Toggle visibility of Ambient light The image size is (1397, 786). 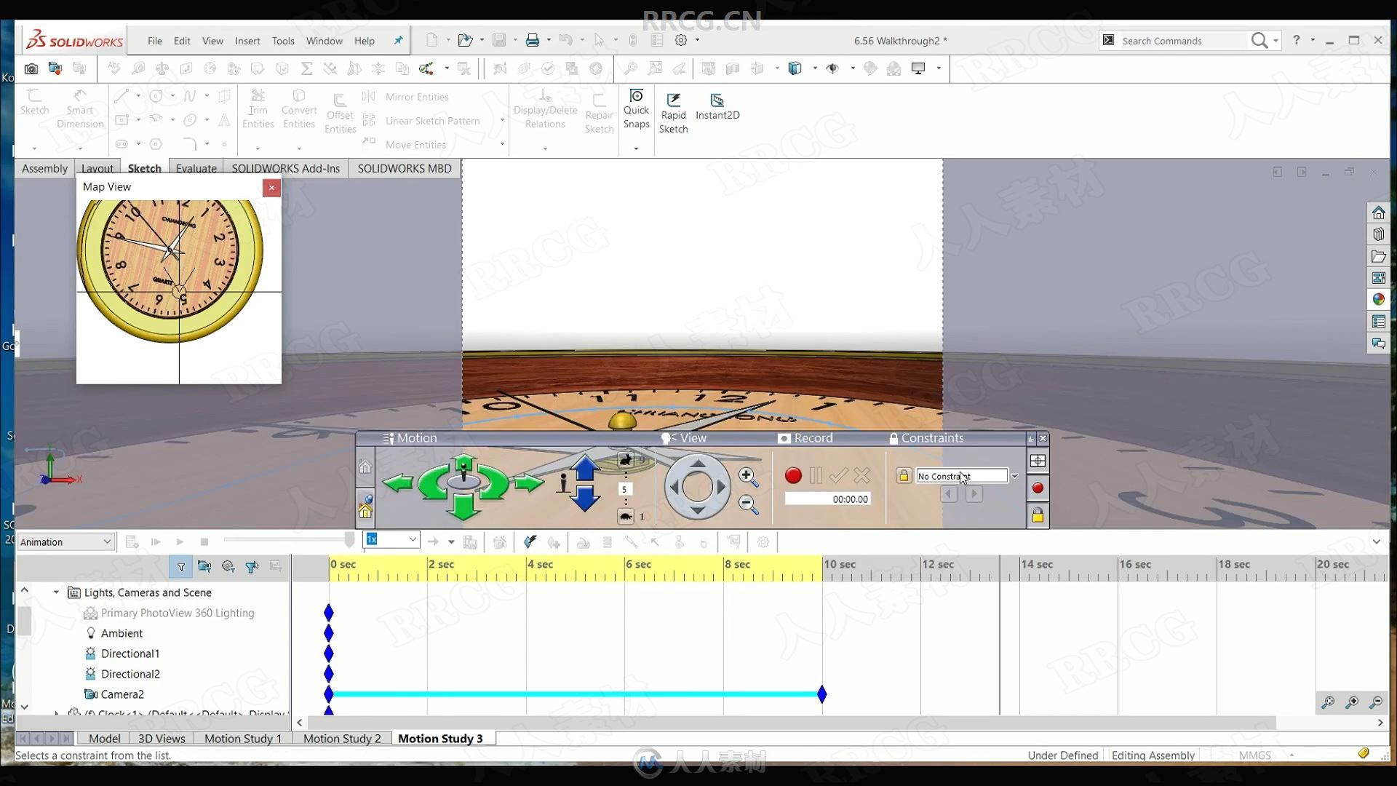91,632
